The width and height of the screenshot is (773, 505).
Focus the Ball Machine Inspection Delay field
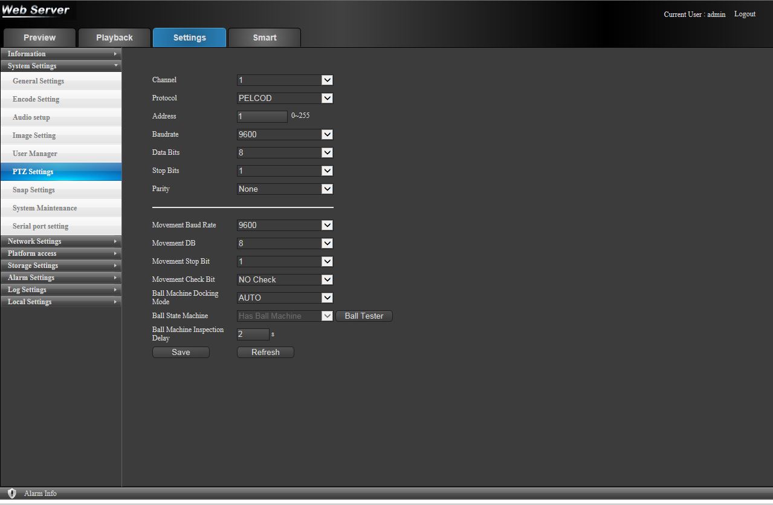point(253,334)
